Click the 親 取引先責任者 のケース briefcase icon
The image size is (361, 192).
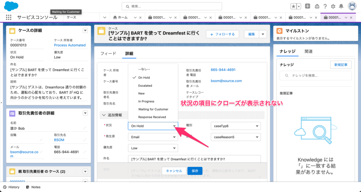tap(12, 172)
